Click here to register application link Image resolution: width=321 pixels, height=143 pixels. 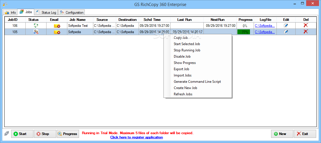pos(137,137)
